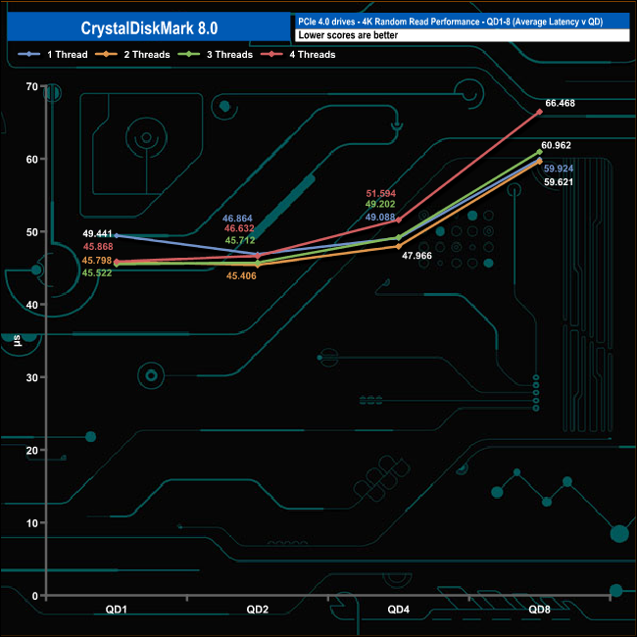Click the 49.202 data label
The image size is (637, 637).
click(x=380, y=204)
